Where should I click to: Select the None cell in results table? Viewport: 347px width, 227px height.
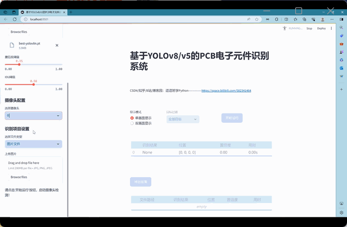(147, 152)
